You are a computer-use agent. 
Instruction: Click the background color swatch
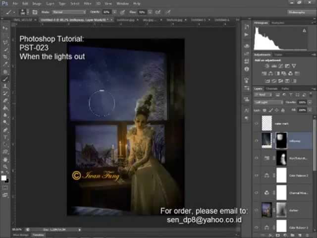[7, 180]
